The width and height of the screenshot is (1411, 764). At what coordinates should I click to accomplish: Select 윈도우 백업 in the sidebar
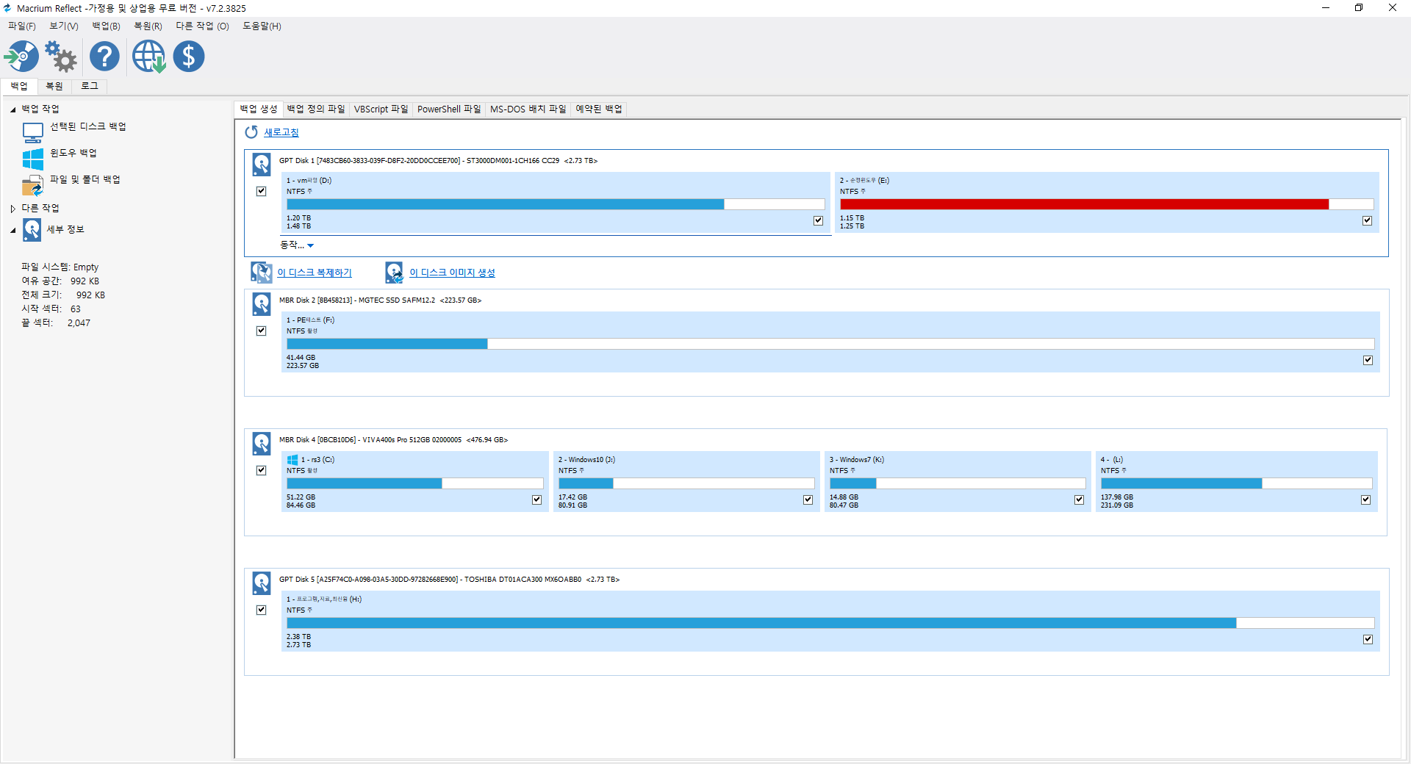(x=73, y=153)
